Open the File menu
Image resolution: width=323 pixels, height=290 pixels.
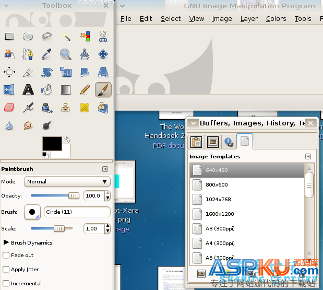[126, 19]
